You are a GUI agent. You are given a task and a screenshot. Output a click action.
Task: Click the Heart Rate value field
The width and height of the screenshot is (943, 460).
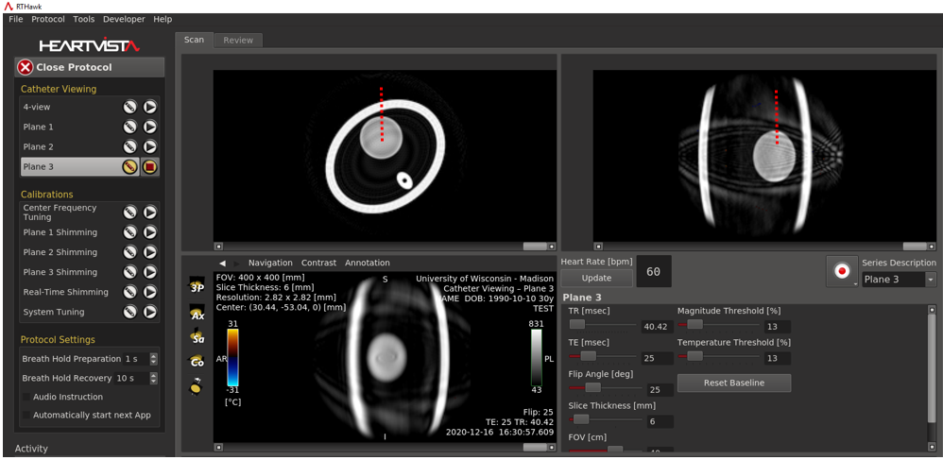[x=653, y=272]
